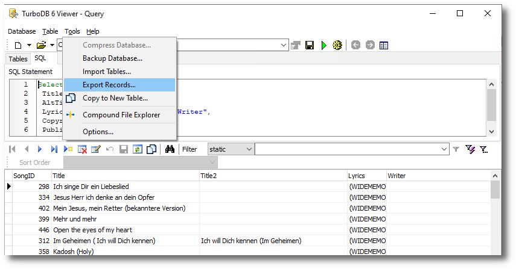516x269 pixels.
Task: Click the yellow gear icon
Action: point(337,45)
